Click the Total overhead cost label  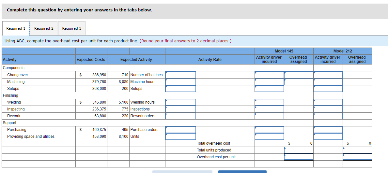coord(213,143)
